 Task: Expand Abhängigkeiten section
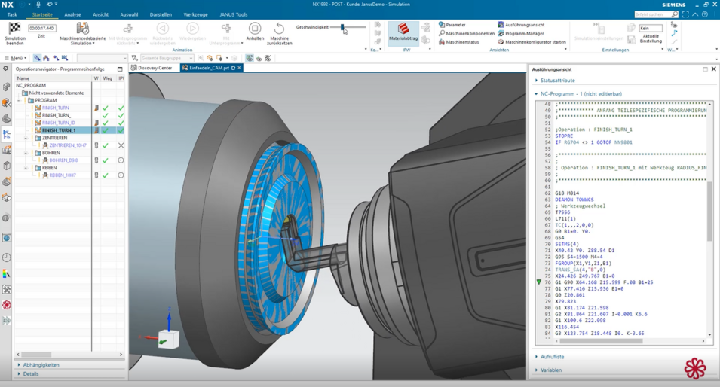pos(38,365)
